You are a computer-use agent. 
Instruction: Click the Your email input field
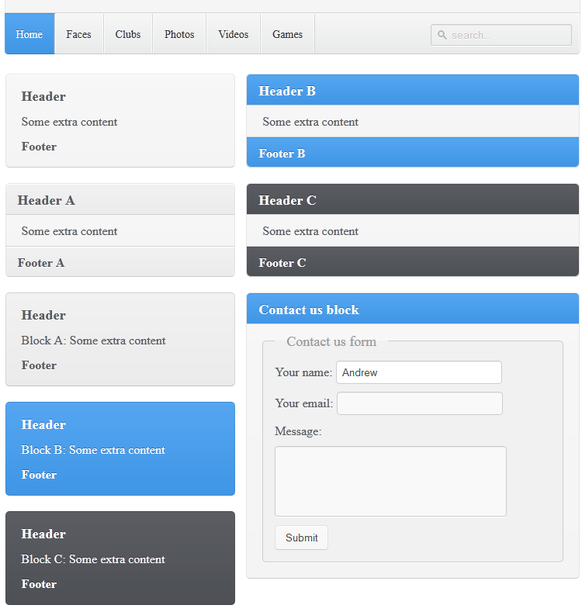coord(419,403)
